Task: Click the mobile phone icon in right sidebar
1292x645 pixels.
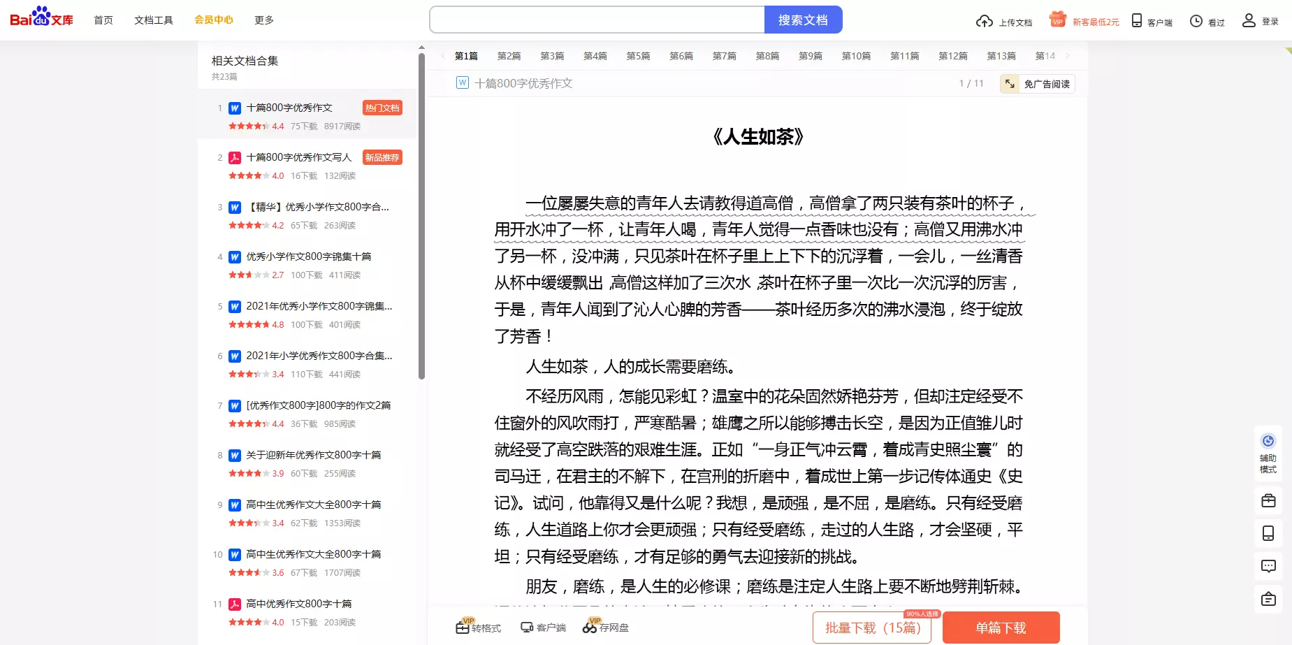Action: [x=1268, y=534]
